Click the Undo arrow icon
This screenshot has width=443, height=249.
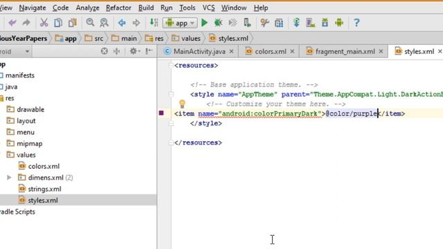click(x=12, y=23)
